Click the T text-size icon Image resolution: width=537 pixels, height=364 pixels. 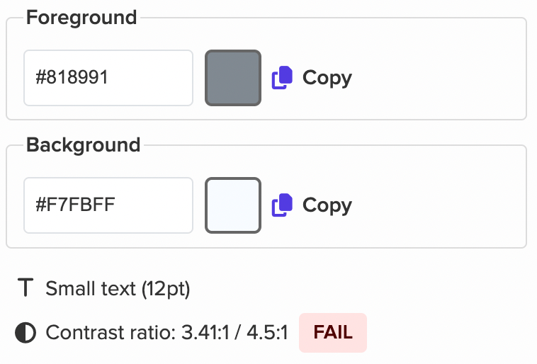tap(26, 288)
